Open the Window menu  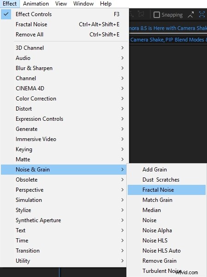(83, 4)
